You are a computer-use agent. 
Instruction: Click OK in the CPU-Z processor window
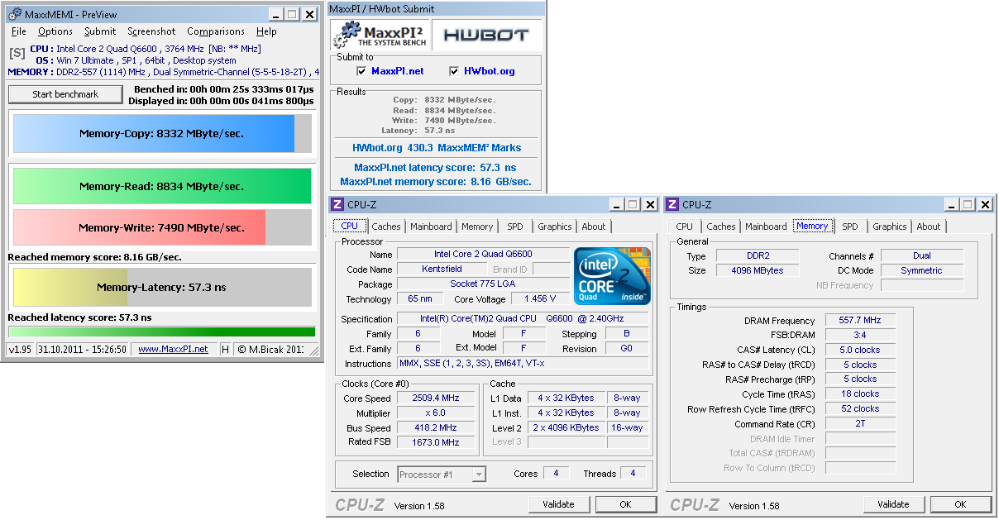pos(625,504)
